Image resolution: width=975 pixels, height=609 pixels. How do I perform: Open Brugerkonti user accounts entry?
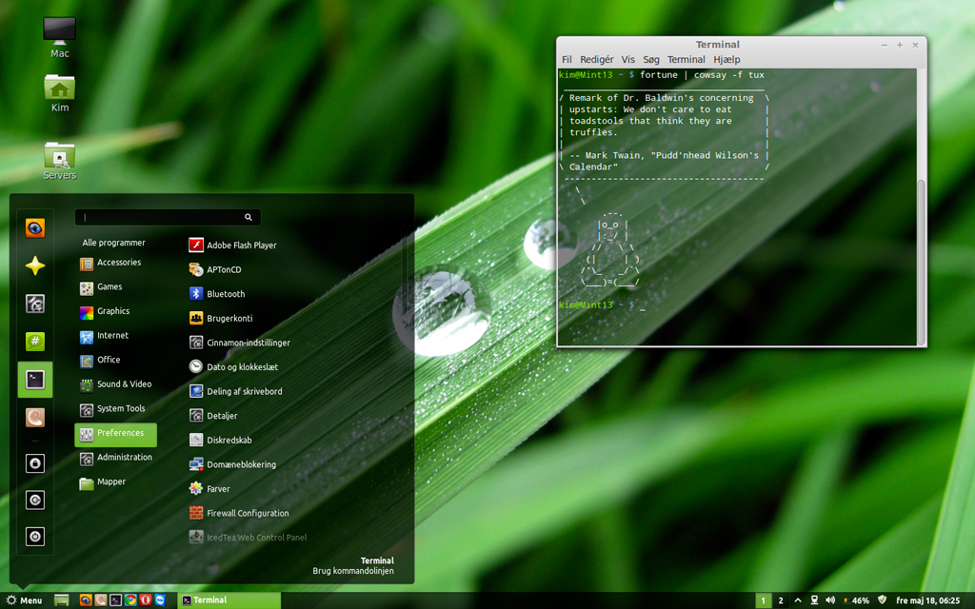(221, 318)
